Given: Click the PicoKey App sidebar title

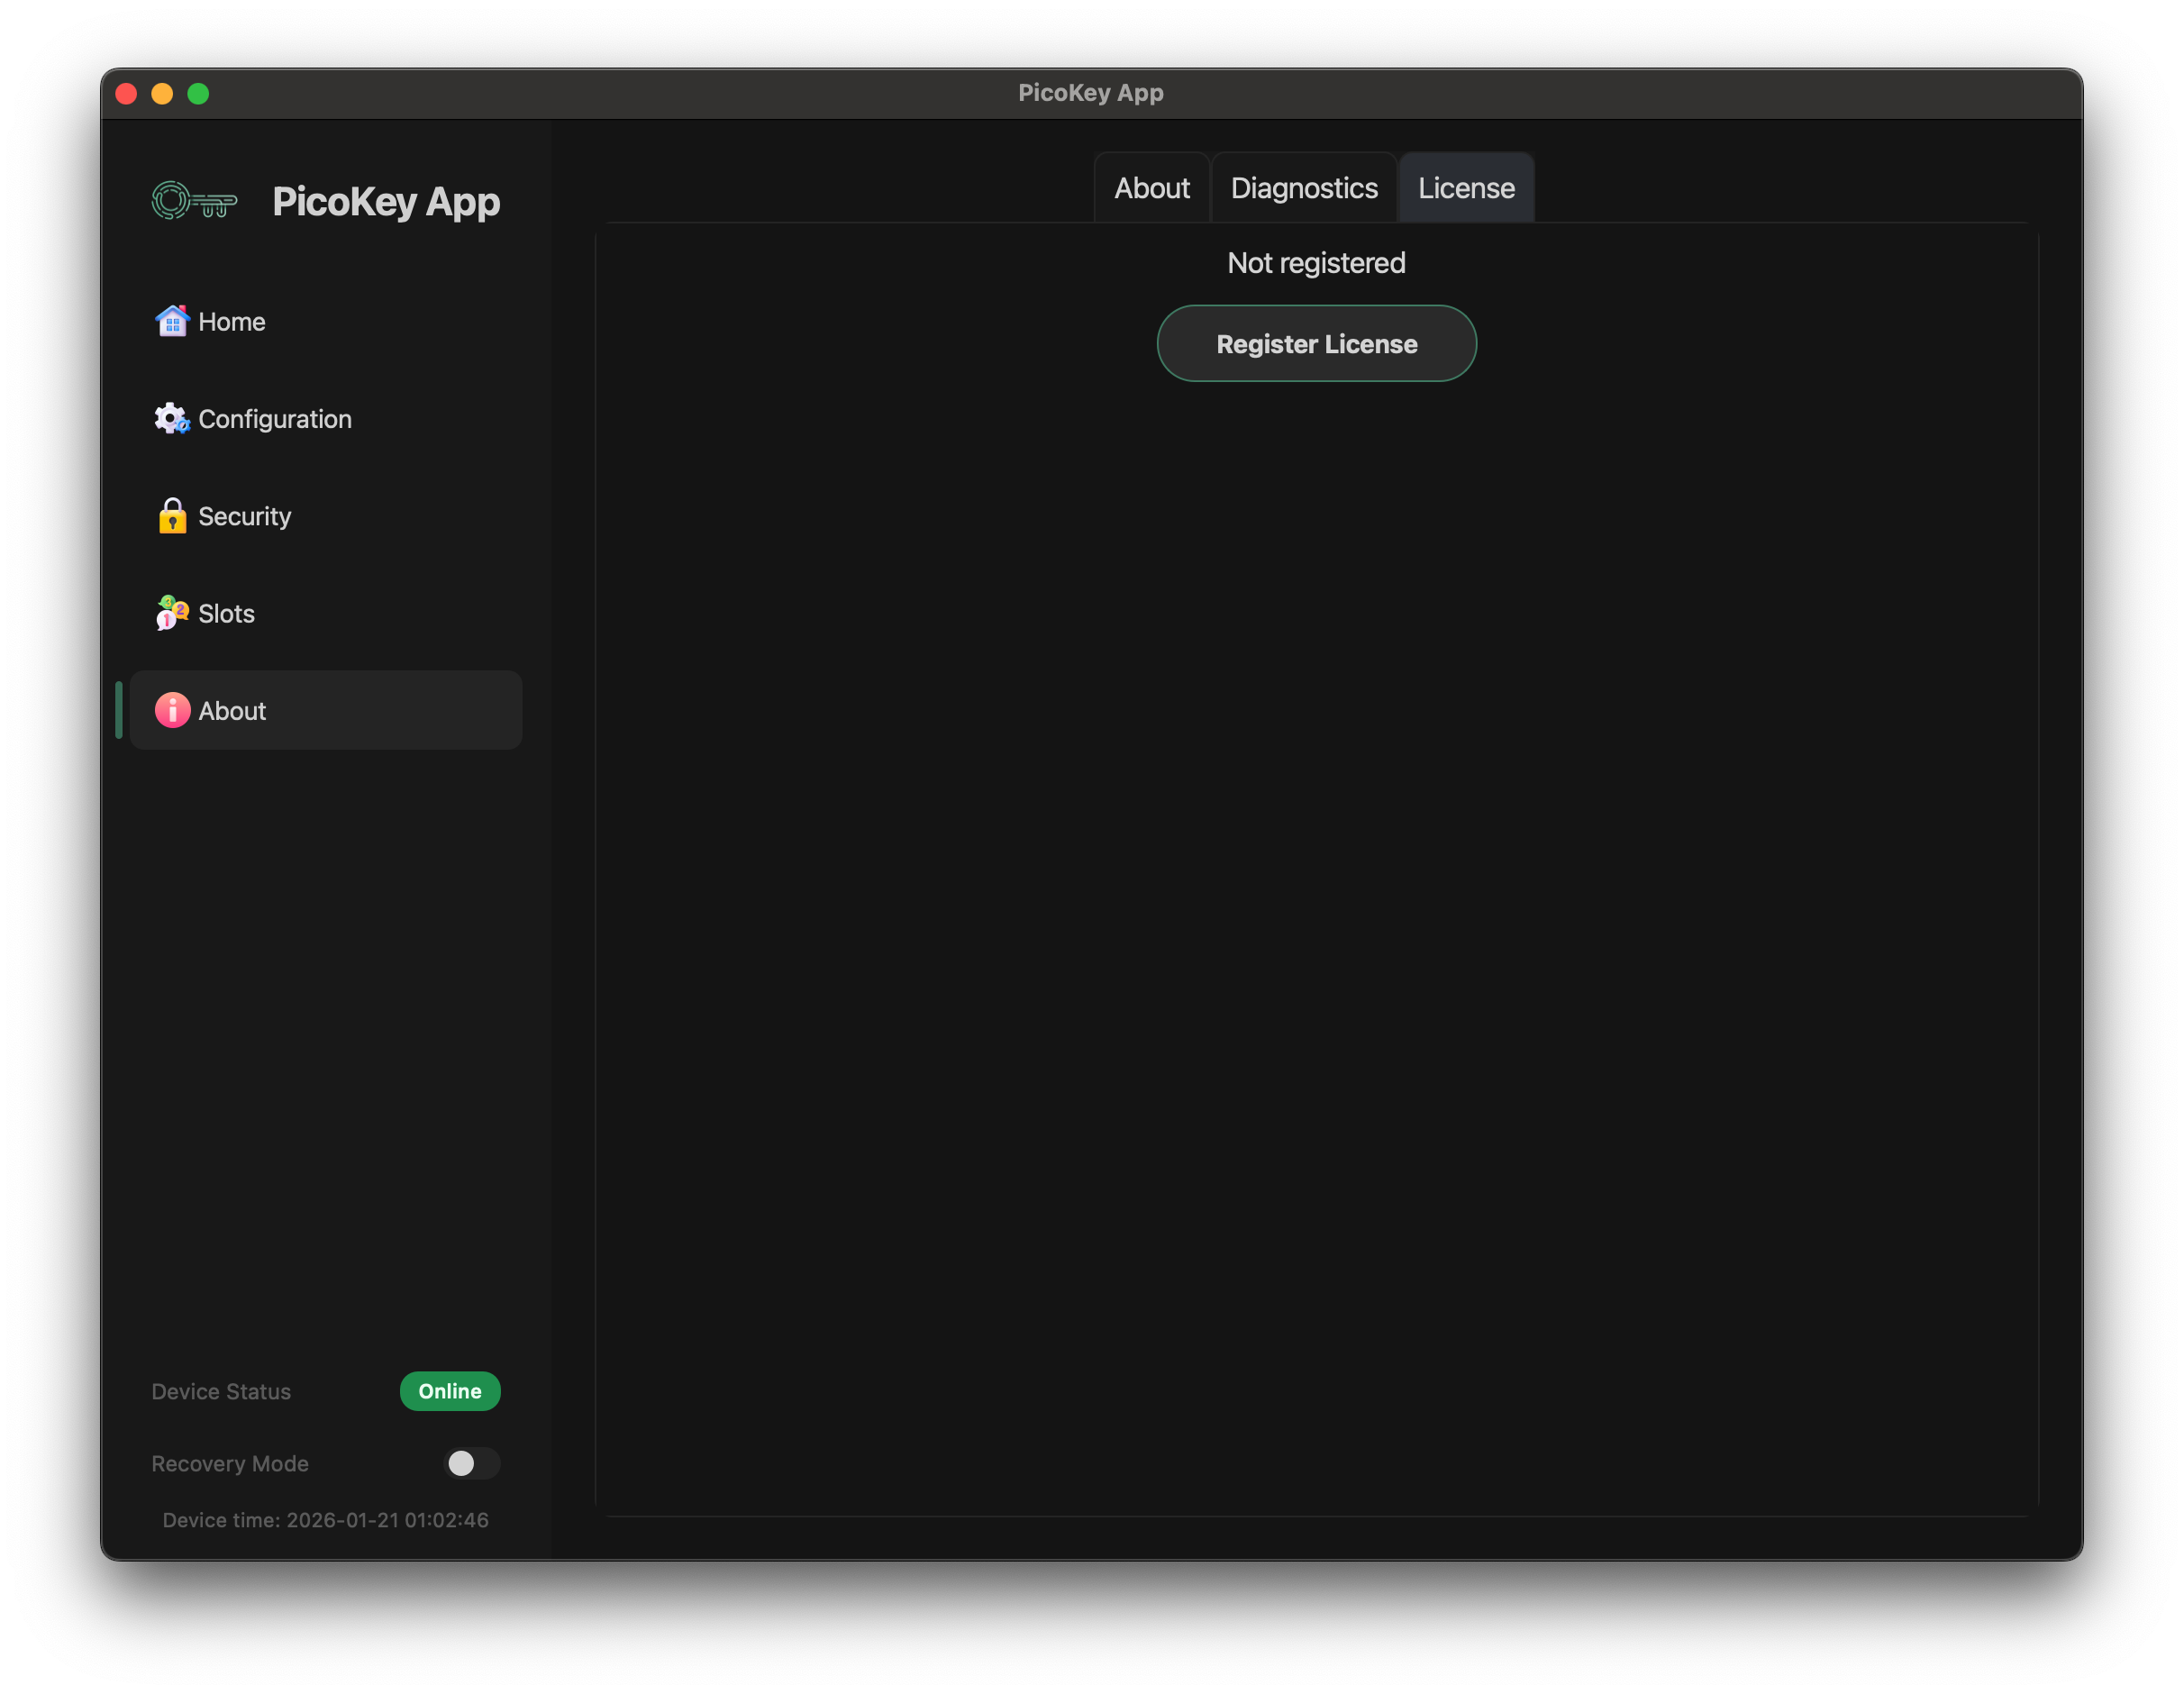Looking at the screenshot, I should 386,202.
